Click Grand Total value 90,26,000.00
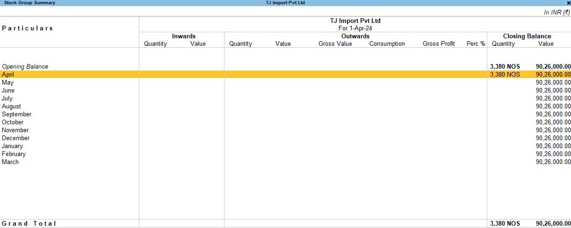Viewport: 571px width, 228px height. point(553,223)
